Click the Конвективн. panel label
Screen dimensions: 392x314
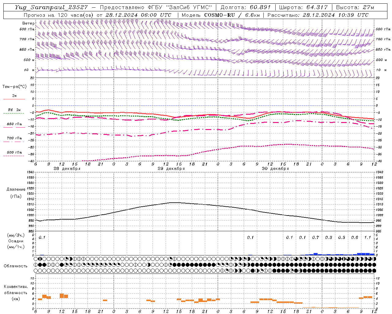click(16, 287)
